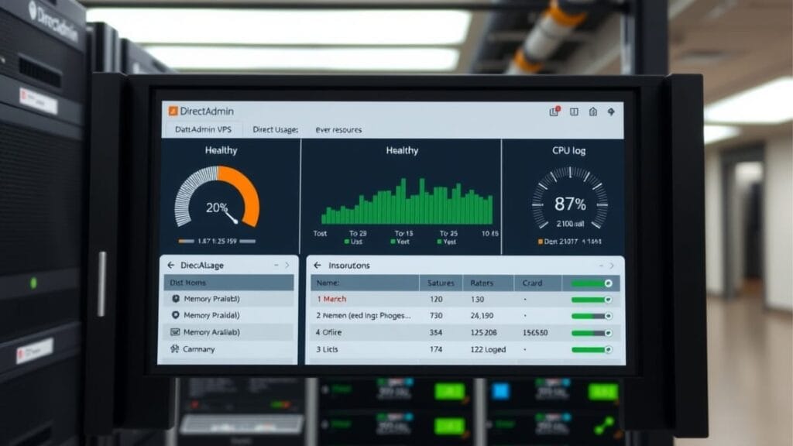This screenshot has width=793, height=446.
Task: Select the Dist Homs header entry
Action: 190,283
